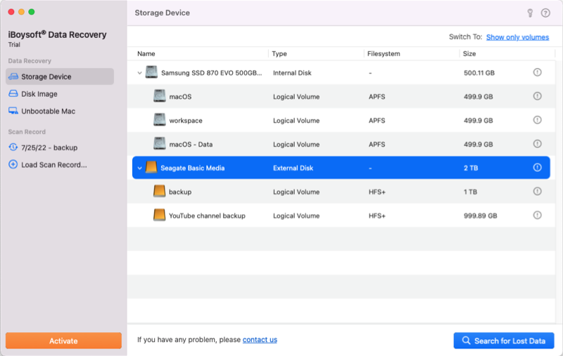
Task: Switch view with Show only volumes link
Action: pyautogui.click(x=517, y=37)
